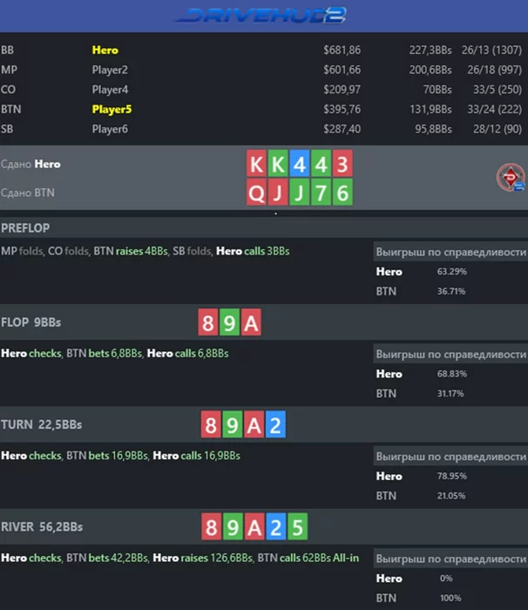
Task: Click Hero's stack $681,86
Action: click(x=342, y=51)
